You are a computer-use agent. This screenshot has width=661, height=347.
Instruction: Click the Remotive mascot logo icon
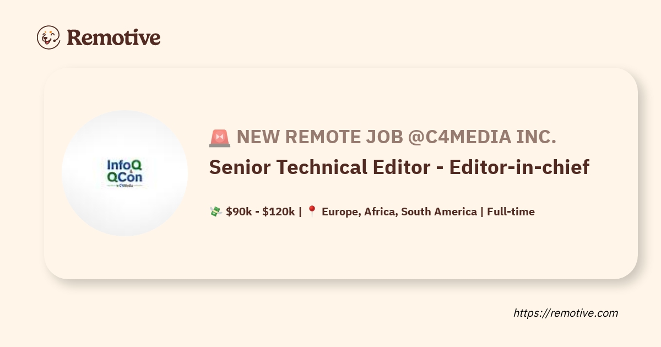[48, 37]
